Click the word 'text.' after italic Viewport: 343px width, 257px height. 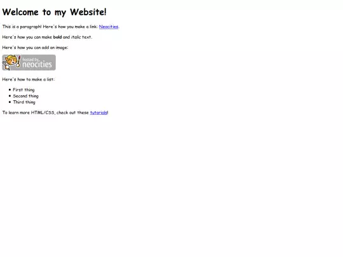point(87,37)
